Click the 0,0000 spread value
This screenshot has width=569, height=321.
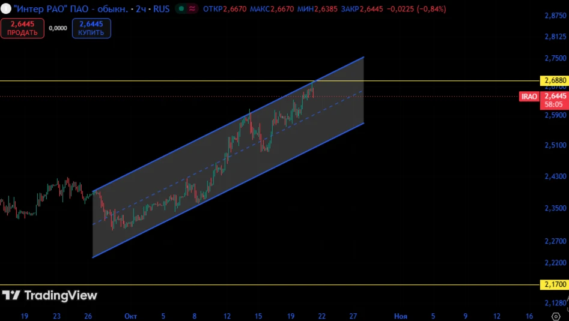pos(58,28)
